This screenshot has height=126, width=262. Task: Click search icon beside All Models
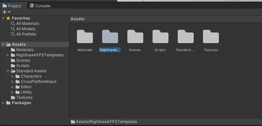(x=13, y=29)
